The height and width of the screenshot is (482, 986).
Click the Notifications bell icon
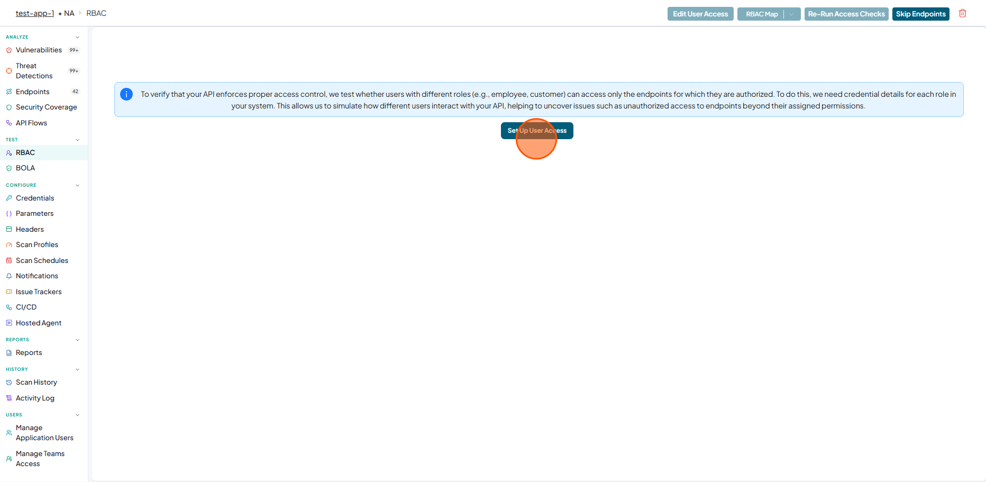[x=9, y=276]
